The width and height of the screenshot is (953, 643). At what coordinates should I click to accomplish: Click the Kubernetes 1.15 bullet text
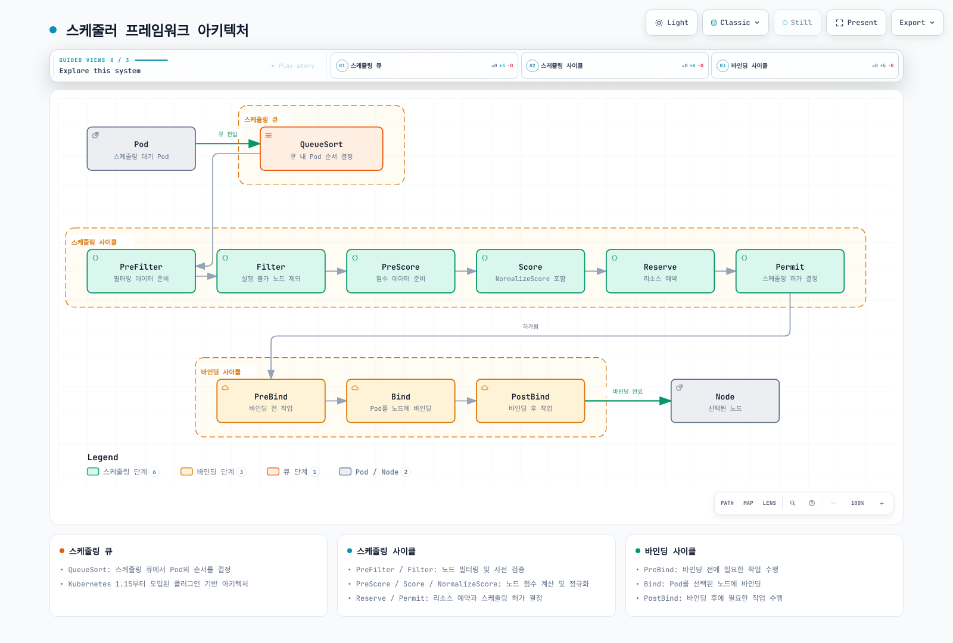158,584
